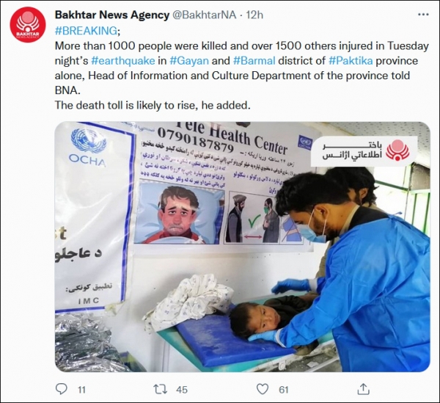Follow the #BREAKING hashtag
Screen dimensions: 440x403
tap(86, 30)
